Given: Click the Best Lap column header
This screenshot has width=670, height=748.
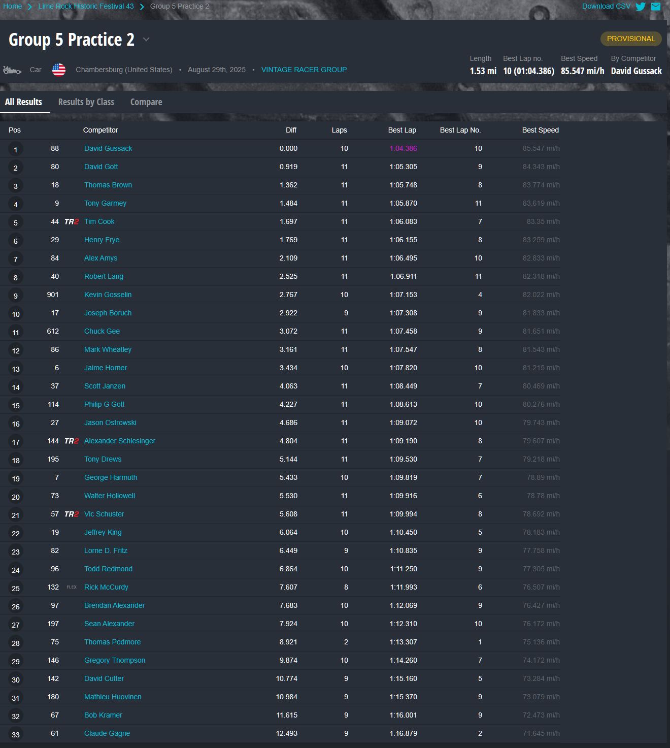Looking at the screenshot, I should click(x=402, y=130).
